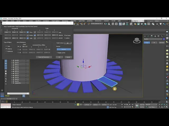Toggle the Re-Orient checkbox
Screen dimensions: 169x126
(65, 35)
